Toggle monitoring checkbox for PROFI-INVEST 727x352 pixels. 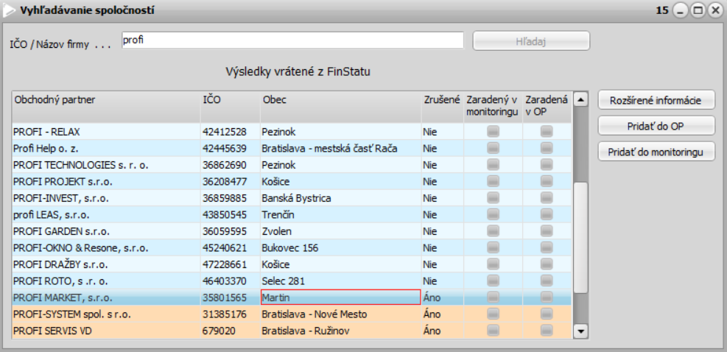[493, 198]
